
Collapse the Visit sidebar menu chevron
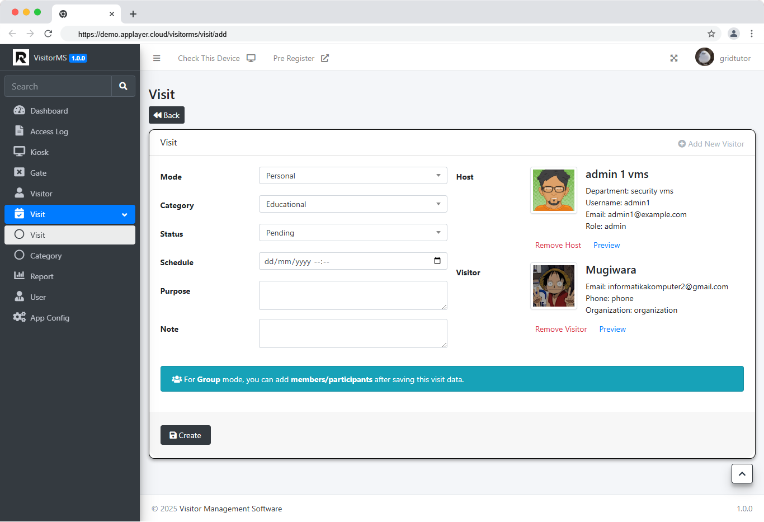(x=124, y=214)
